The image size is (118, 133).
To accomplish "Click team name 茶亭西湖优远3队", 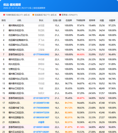I will click(x=16, y=127).
